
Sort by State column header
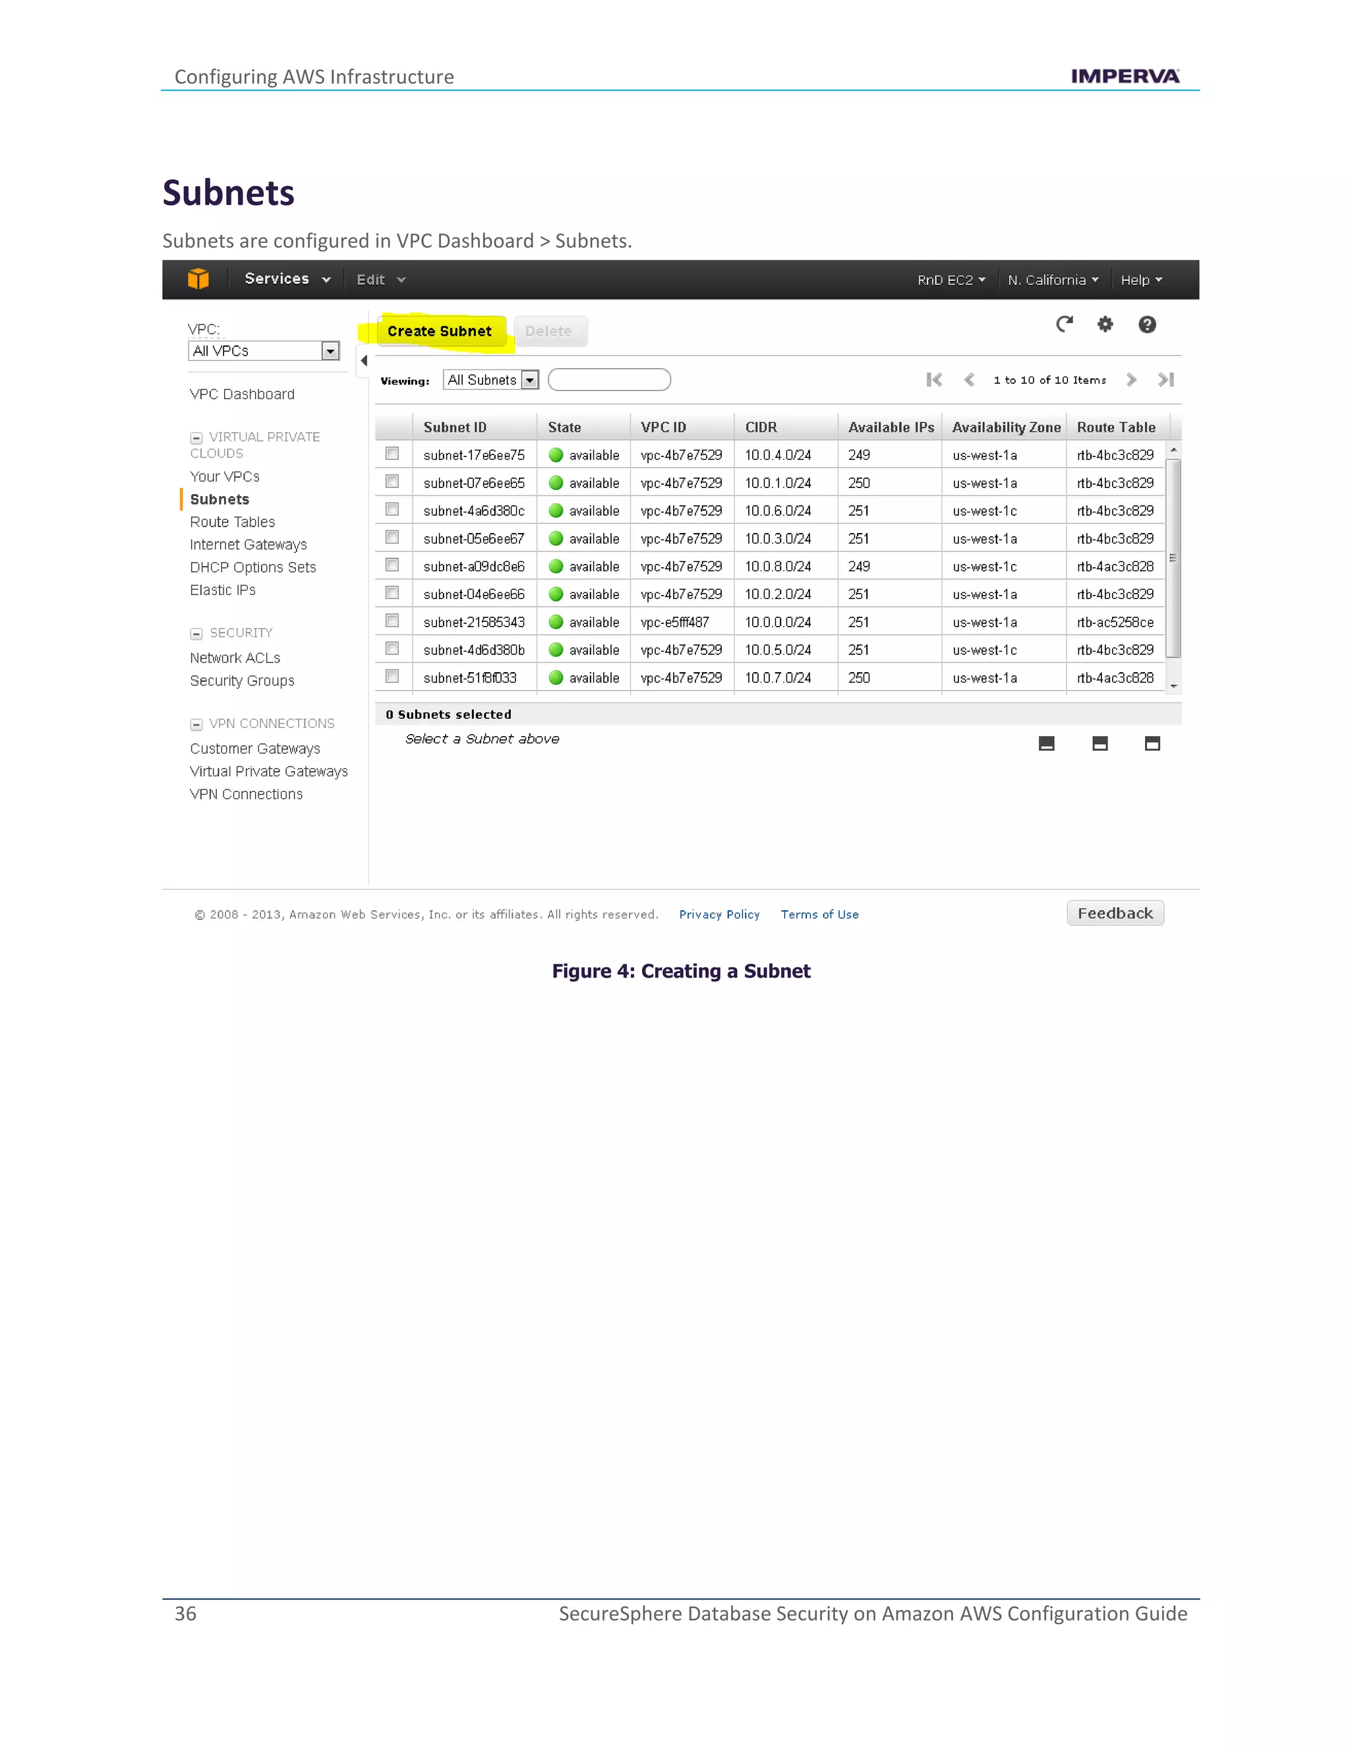[583, 427]
